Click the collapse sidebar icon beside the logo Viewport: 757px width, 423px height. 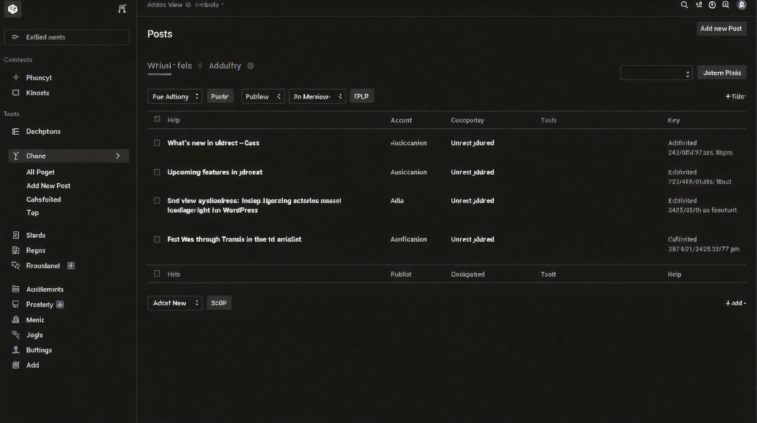[122, 9]
